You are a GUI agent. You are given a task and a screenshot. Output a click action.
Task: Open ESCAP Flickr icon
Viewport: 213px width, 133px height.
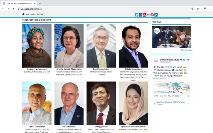click(x=148, y=15)
